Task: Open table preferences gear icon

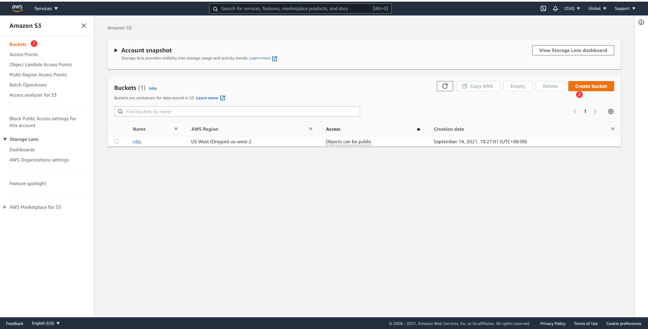Action: pos(611,111)
